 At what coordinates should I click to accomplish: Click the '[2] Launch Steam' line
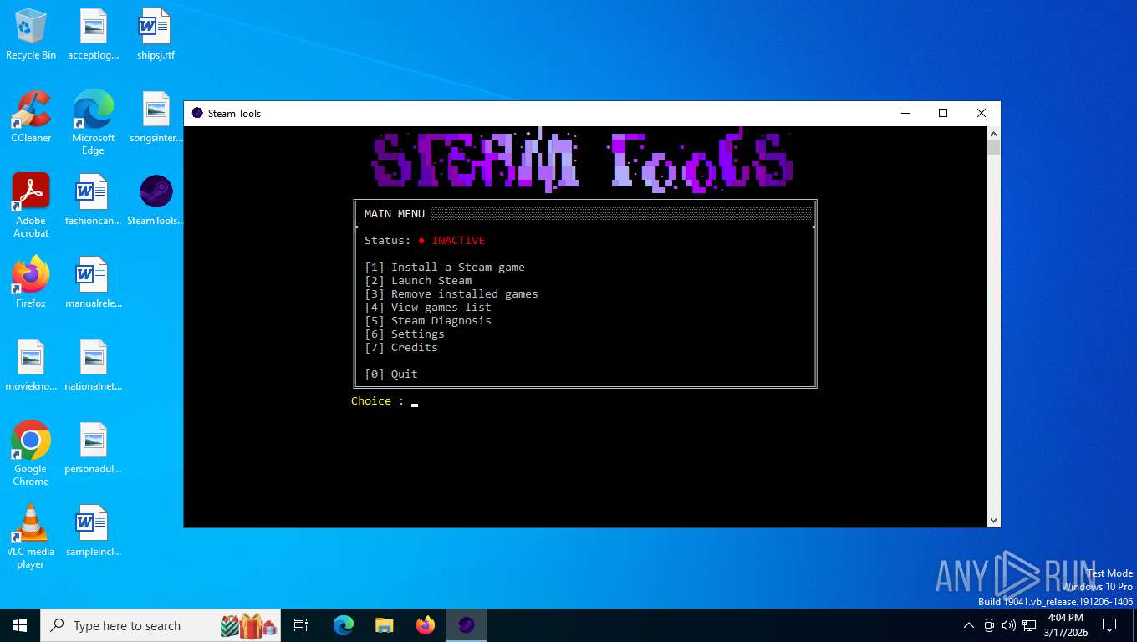(418, 281)
